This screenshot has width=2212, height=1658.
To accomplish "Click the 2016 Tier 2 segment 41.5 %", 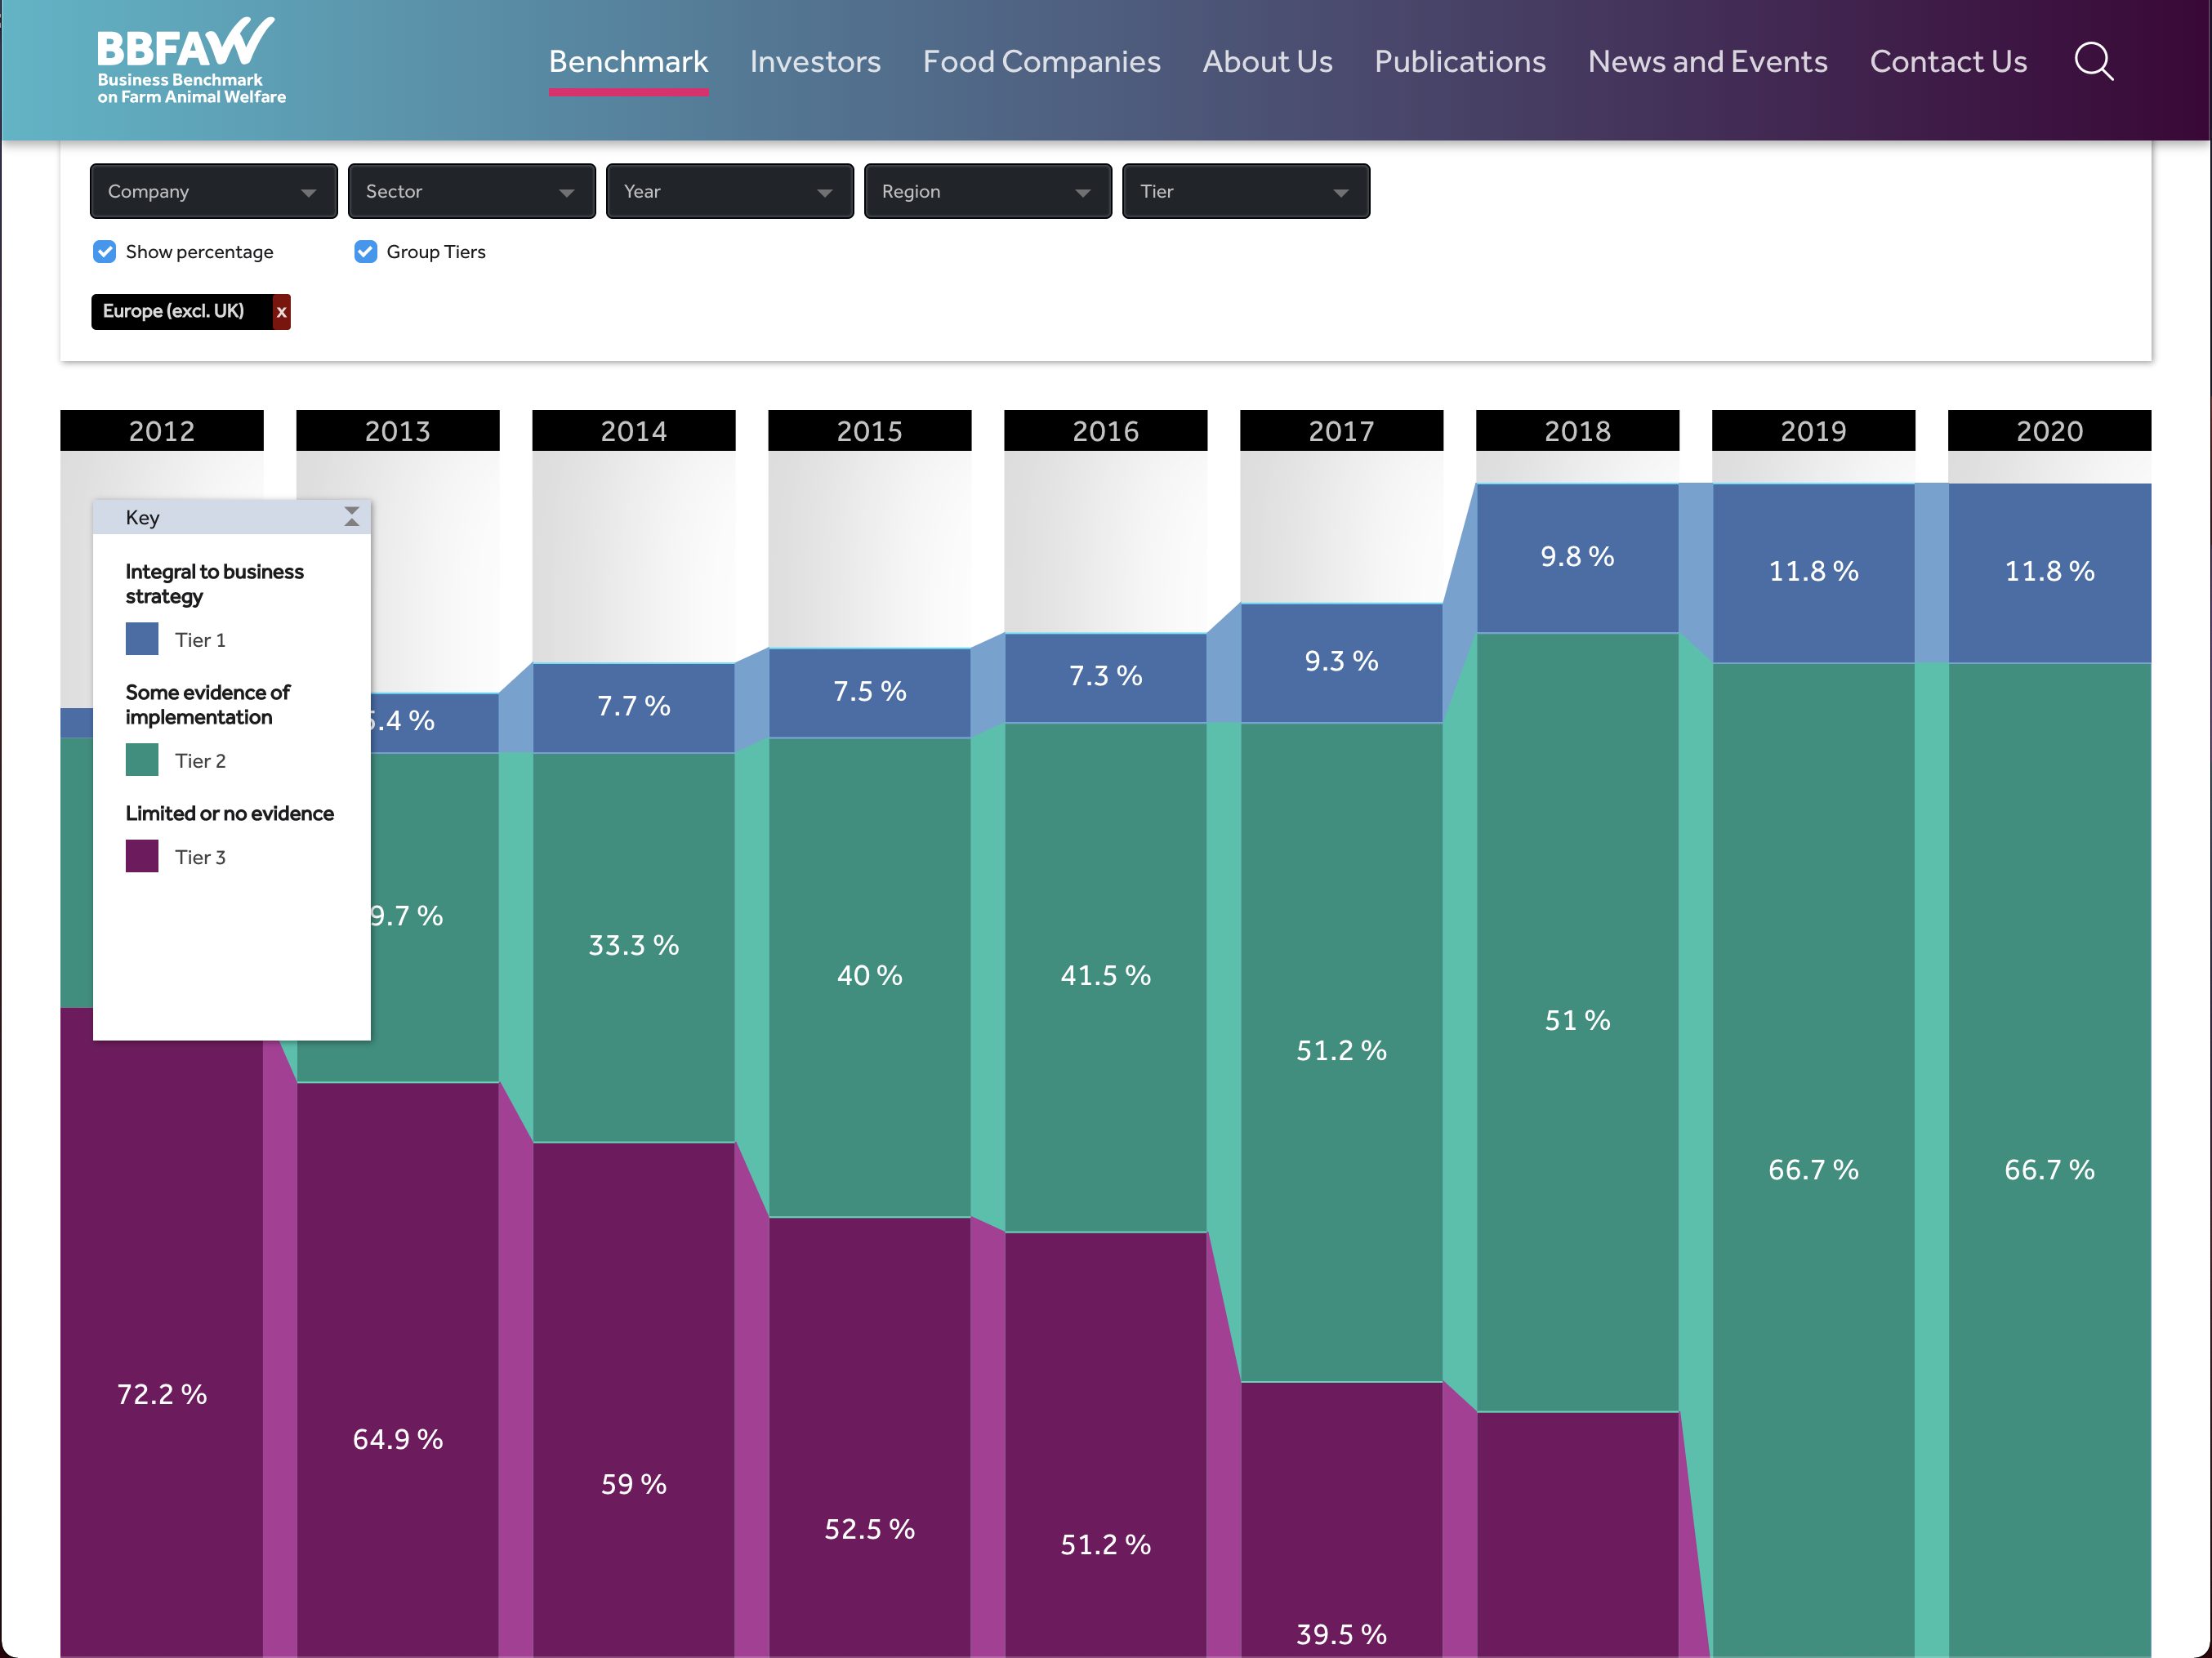I will (x=1106, y=976).
